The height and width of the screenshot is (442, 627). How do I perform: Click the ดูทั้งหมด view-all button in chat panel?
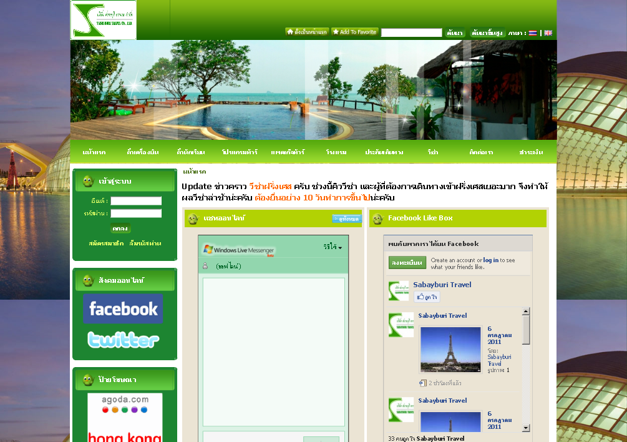(347, 219)
